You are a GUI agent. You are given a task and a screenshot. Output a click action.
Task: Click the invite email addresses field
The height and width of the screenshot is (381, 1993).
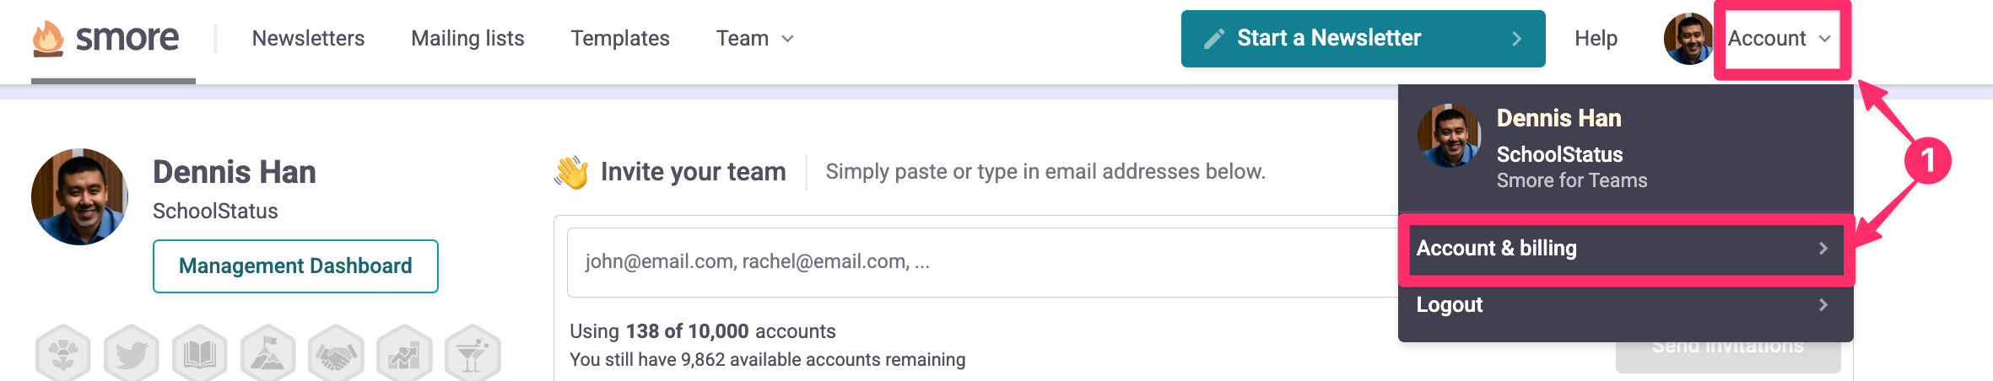click(x=979, y=262)
